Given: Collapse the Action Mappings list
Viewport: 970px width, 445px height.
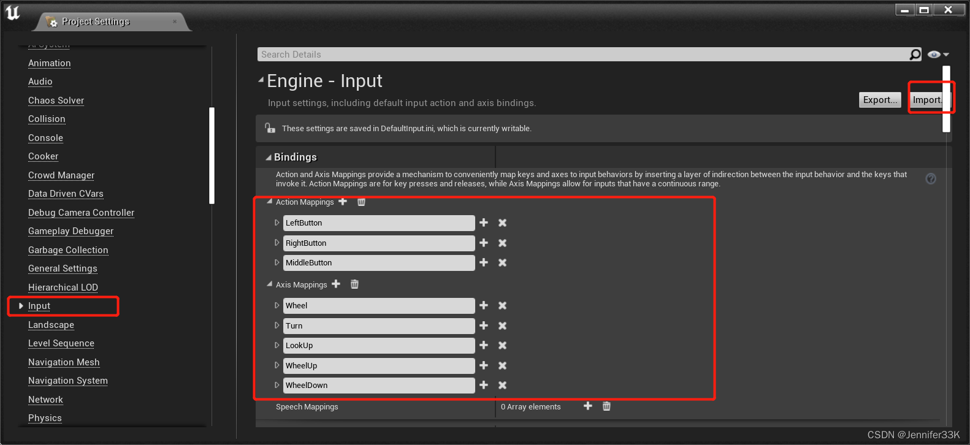Looking at the screenshot, I should pos(269,201).
